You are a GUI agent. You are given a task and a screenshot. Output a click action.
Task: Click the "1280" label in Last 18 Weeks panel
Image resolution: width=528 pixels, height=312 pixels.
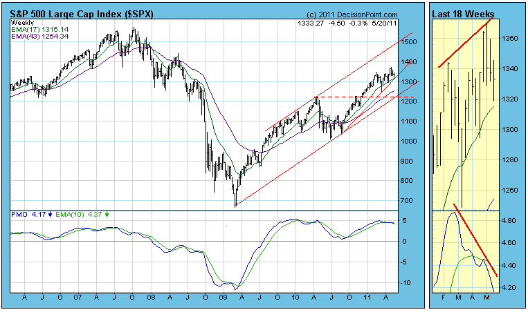(x=509, y=160)
